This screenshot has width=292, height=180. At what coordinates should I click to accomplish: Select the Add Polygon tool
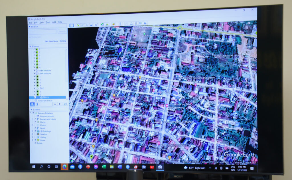(x=82, y=25)
